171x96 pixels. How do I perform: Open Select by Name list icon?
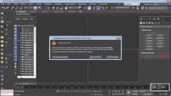click(40, 8)
